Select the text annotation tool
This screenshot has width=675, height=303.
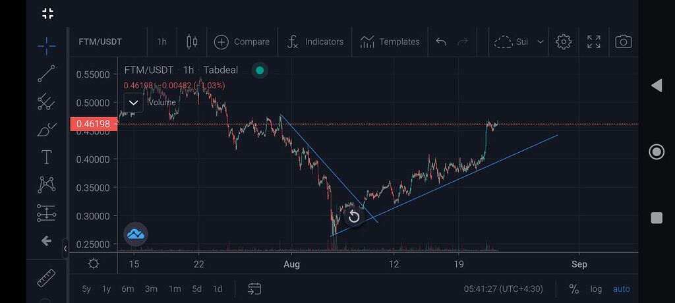[x=46, y=157]
